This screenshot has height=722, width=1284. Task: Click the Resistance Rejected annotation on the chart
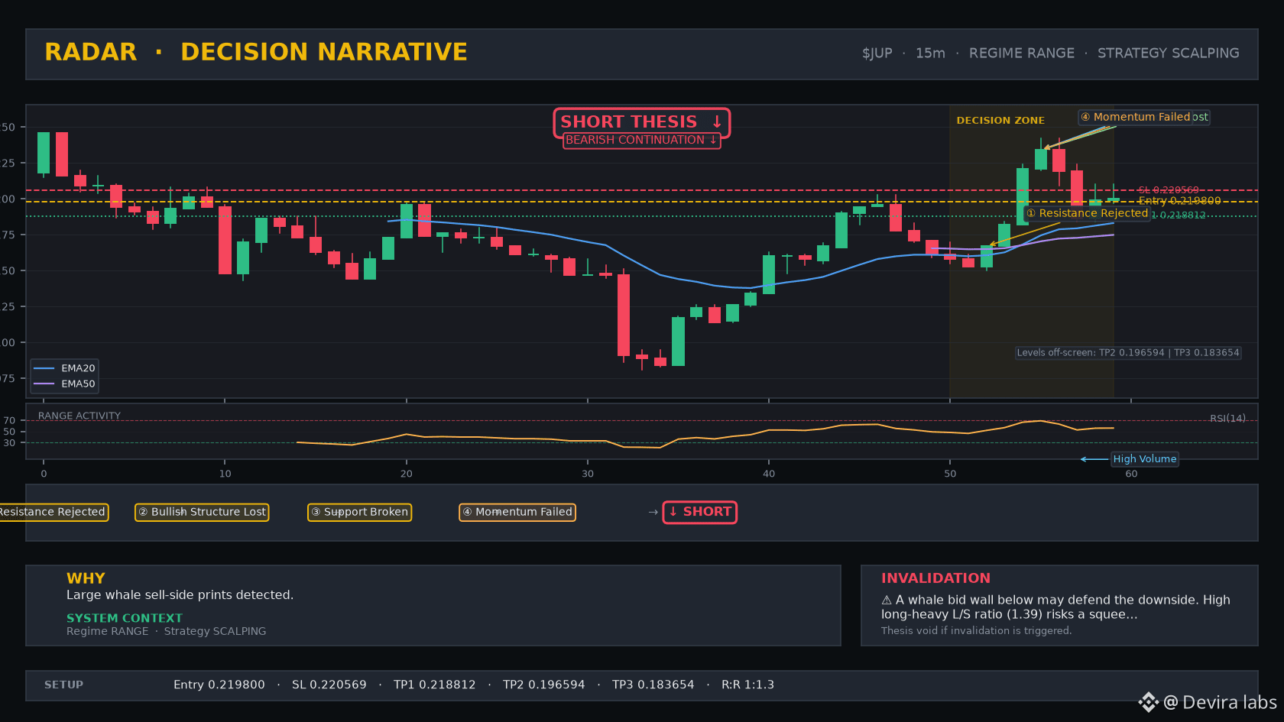(x=1087, y=213)
